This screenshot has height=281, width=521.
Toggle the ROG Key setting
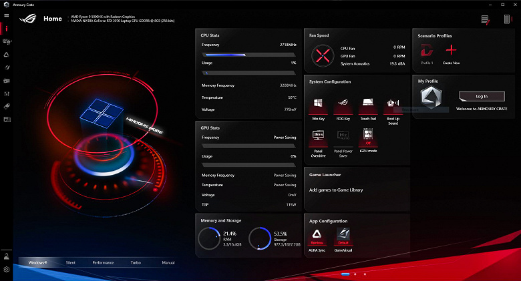pyautogui.click(x=342, y=104)
